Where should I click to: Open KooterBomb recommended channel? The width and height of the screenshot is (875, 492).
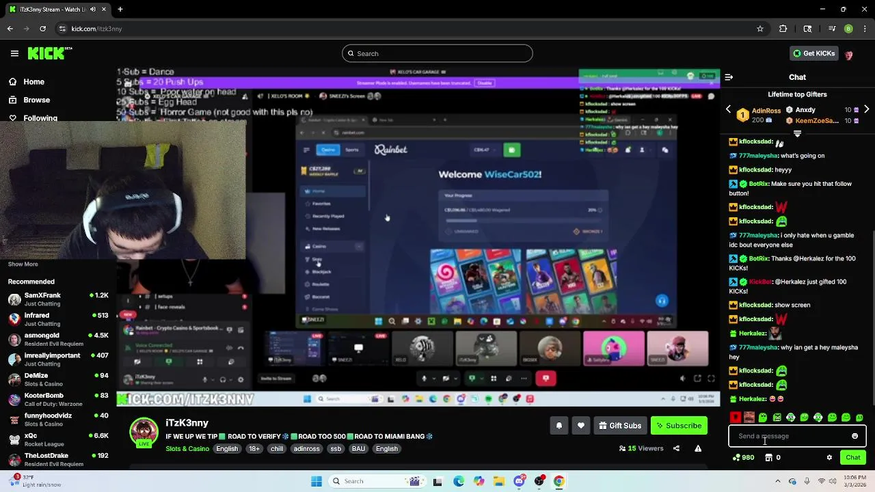point(58,399)
